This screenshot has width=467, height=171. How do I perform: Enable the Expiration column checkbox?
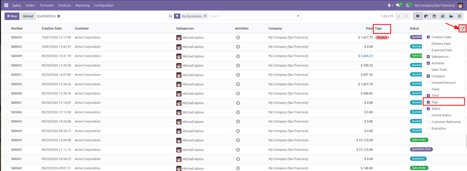click(x=428, y=128)
